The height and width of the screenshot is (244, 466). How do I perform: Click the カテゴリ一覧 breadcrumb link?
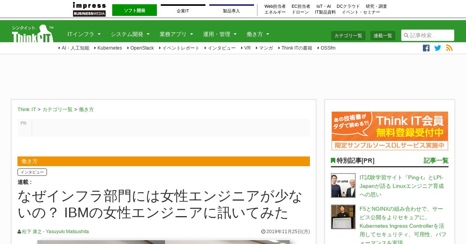click(x=57, y=110)
